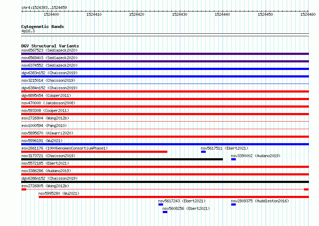The image size is (319, 226).
Task: Select the Cytogenetic Bands track title
Action: tap(43, 27)
